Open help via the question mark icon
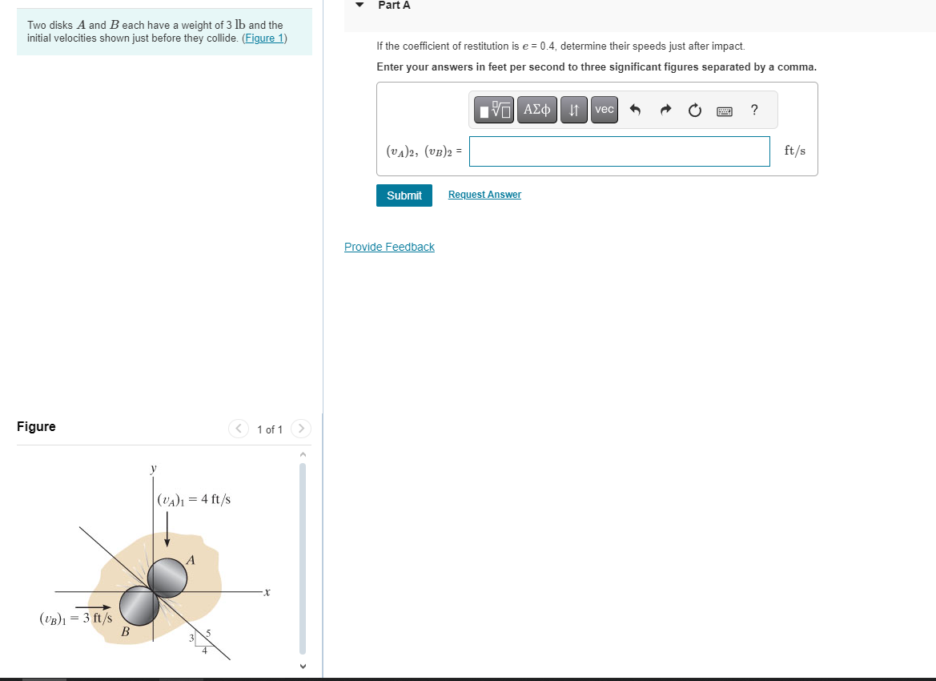Screen dimensions: 936x681 pyautogui.click(x=753, y=110)
